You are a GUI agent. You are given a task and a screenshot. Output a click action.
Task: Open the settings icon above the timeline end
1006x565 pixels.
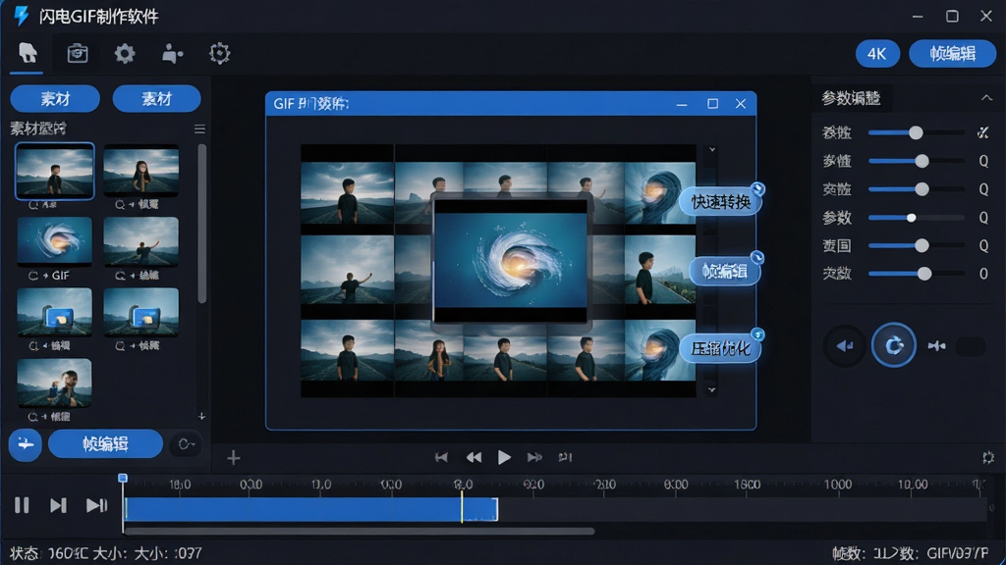click(988, 457)
